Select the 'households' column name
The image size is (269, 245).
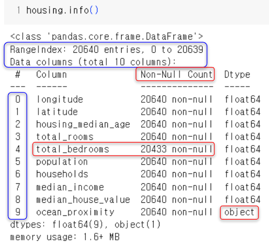[62, 174]
